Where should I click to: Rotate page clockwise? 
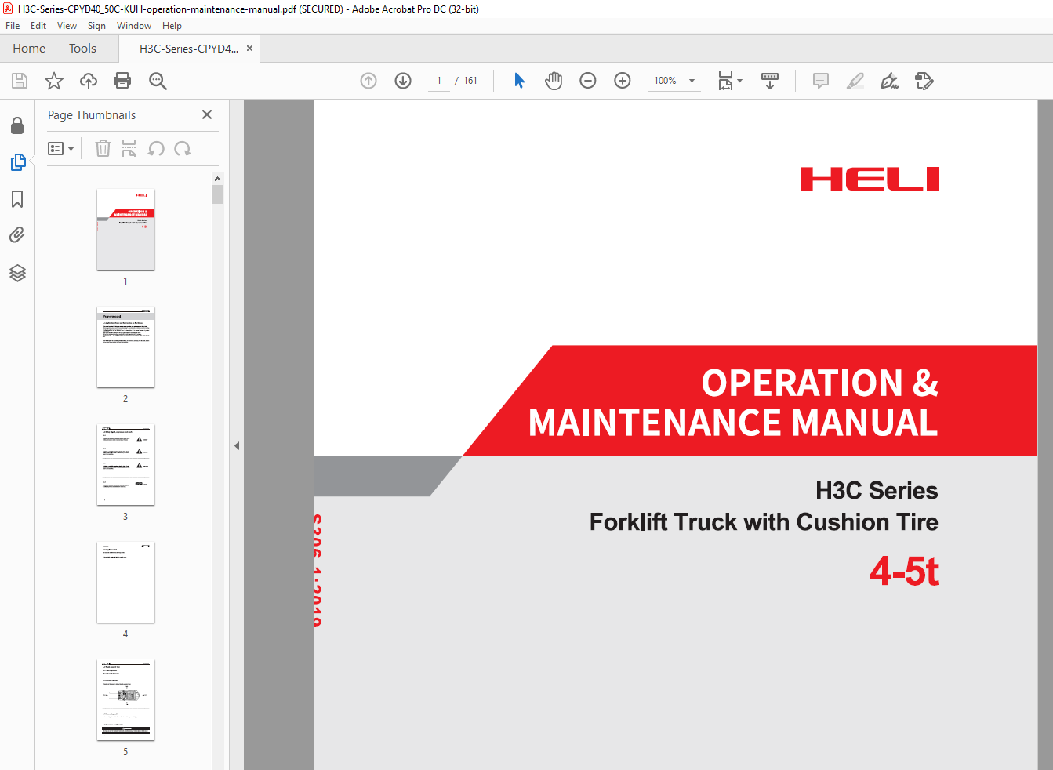coord(183,148)
